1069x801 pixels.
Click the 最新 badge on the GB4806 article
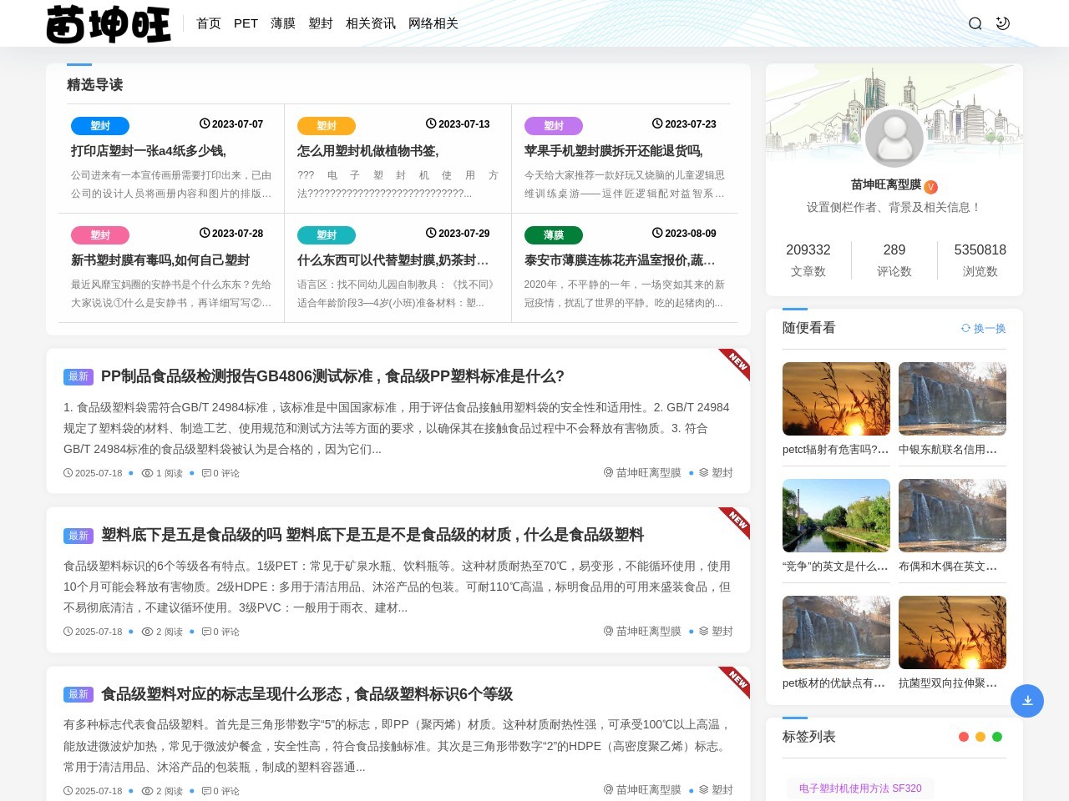coord(78,377)
